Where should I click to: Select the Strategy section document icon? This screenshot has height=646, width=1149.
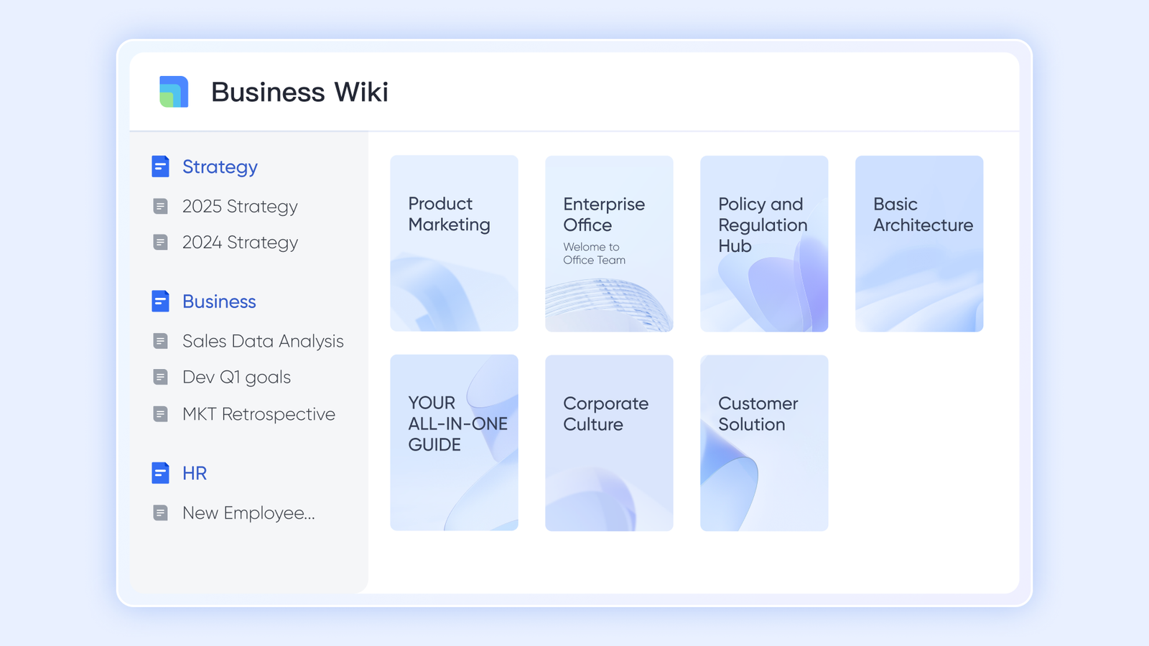tap(160, 166)
